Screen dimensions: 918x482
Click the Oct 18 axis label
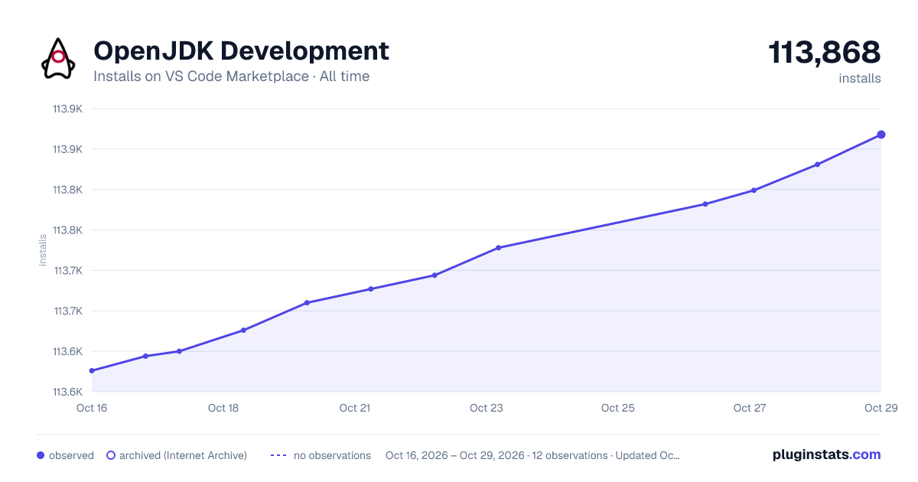point(223,408)
